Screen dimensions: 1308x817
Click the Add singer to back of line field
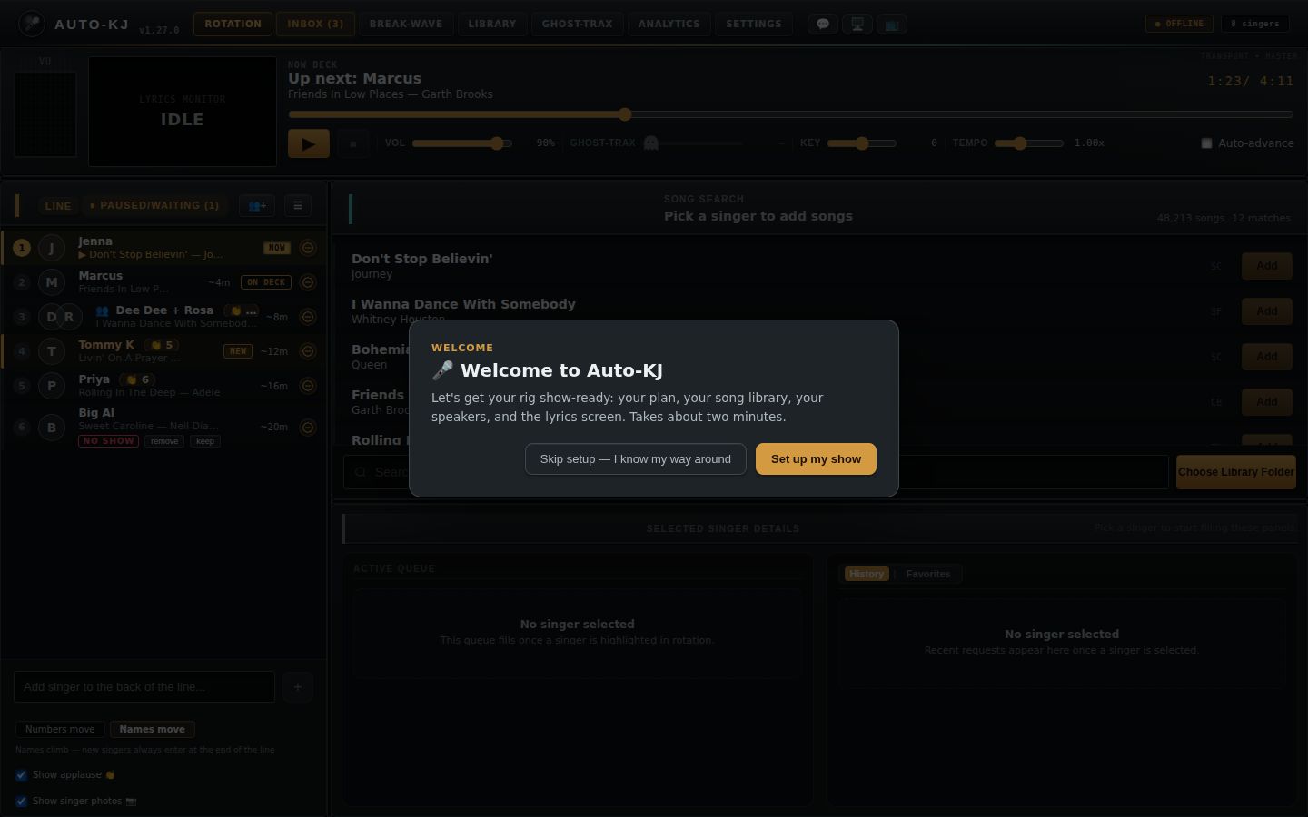click(x=144, y=687)
